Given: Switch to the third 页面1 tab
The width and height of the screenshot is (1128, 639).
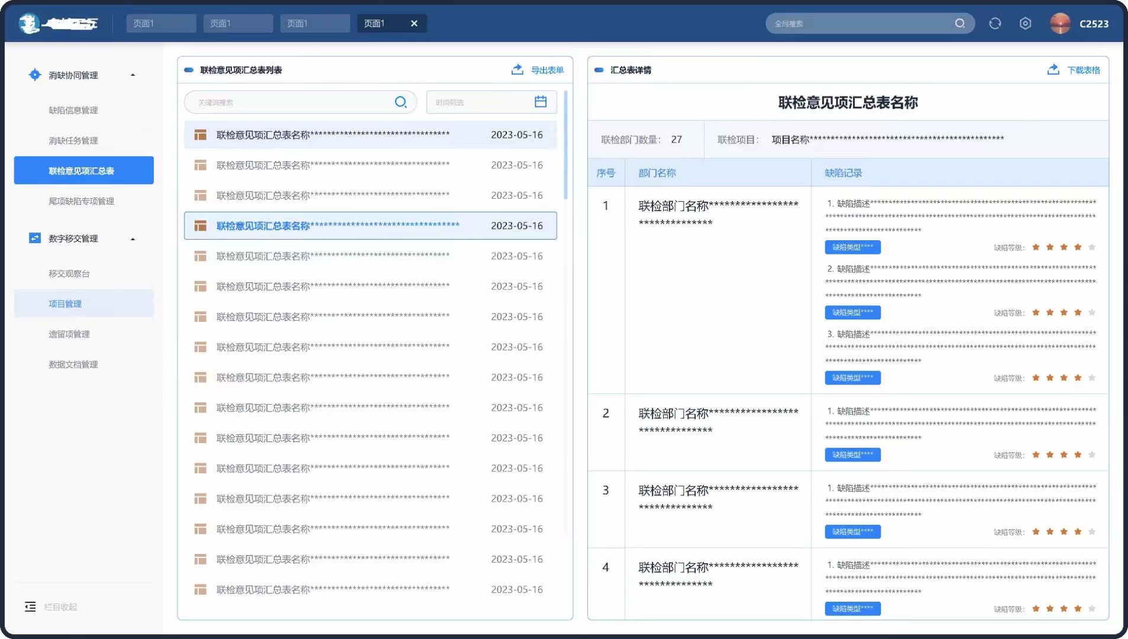Looking at the screenshot, I should pyautogui.click(x=315, y=23).
